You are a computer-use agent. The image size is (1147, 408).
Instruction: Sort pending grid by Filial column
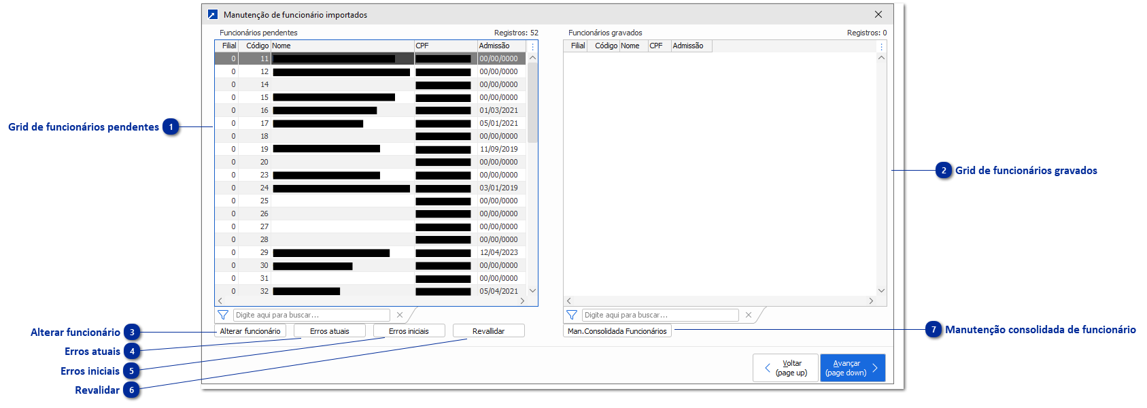[x=226, y=46]
